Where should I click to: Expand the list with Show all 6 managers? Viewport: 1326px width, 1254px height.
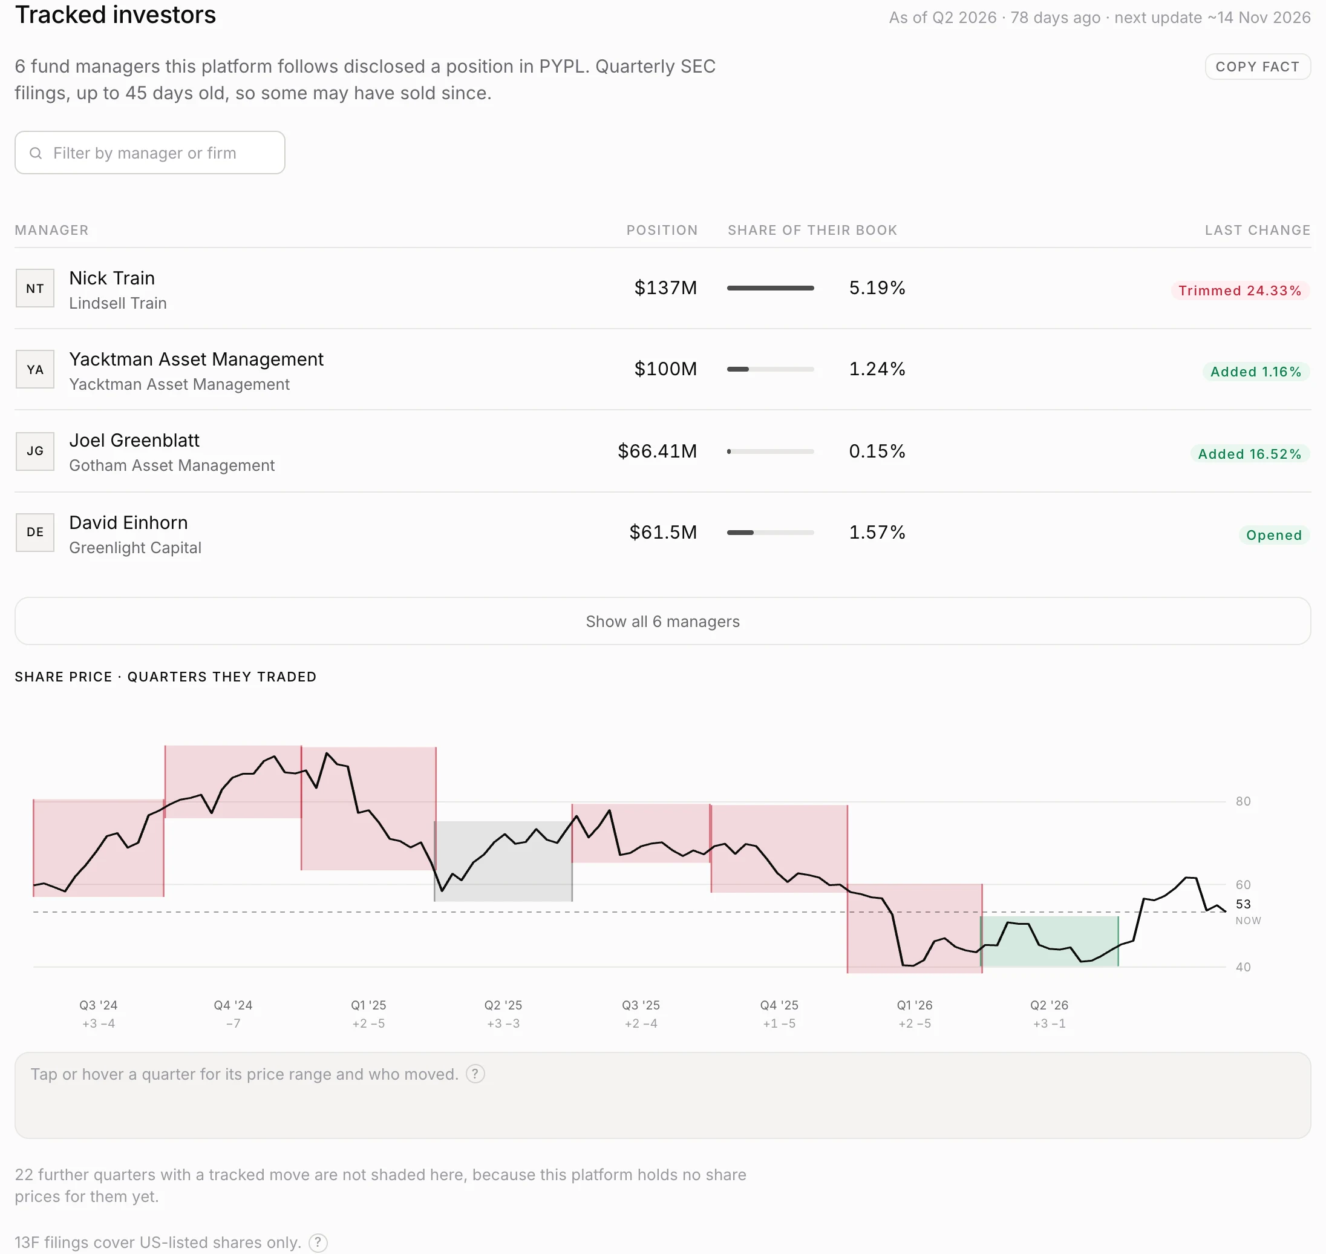[662, 621]
